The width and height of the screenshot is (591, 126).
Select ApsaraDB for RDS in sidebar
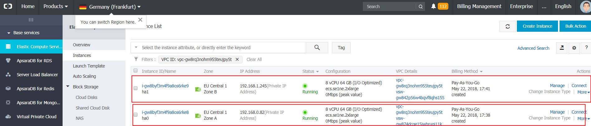coord(34,61)
